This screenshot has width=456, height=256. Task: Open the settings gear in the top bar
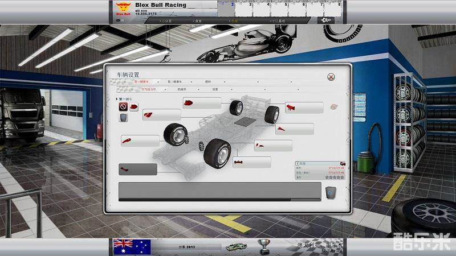click(x=327, y=20)
